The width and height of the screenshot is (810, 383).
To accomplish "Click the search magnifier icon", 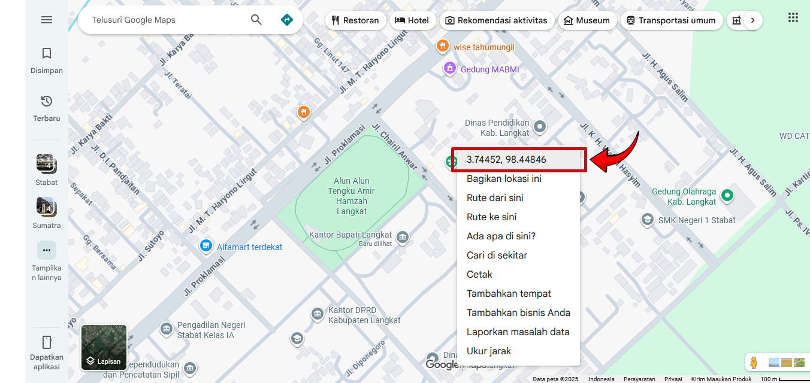I will coord(256,20).
